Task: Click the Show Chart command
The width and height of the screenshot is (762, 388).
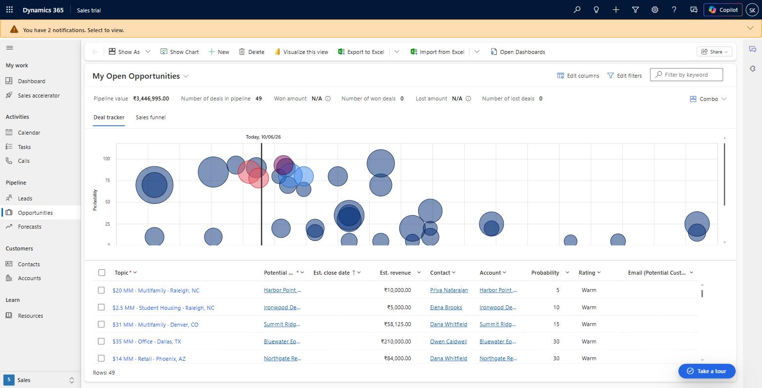Action: pyautogui.click(x=179, y=52)
